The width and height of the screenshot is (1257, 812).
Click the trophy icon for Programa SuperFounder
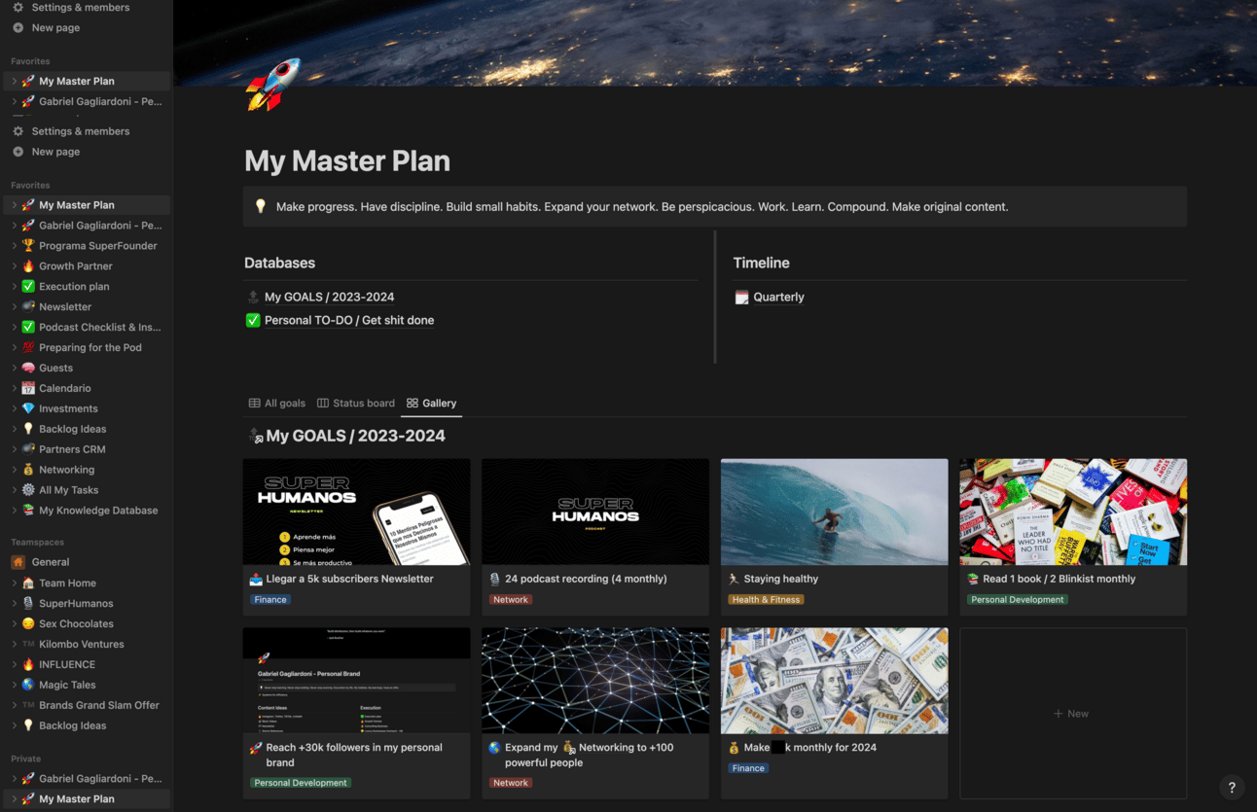coord(28,246)
